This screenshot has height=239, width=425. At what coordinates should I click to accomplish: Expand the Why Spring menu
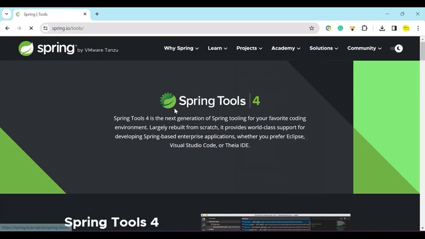[181, 48]
